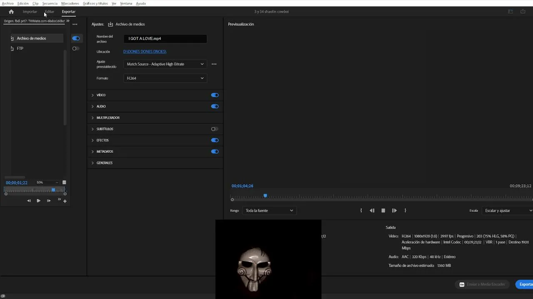
Task: Step back one frame in source preview
Action: [x=29, y=201]
